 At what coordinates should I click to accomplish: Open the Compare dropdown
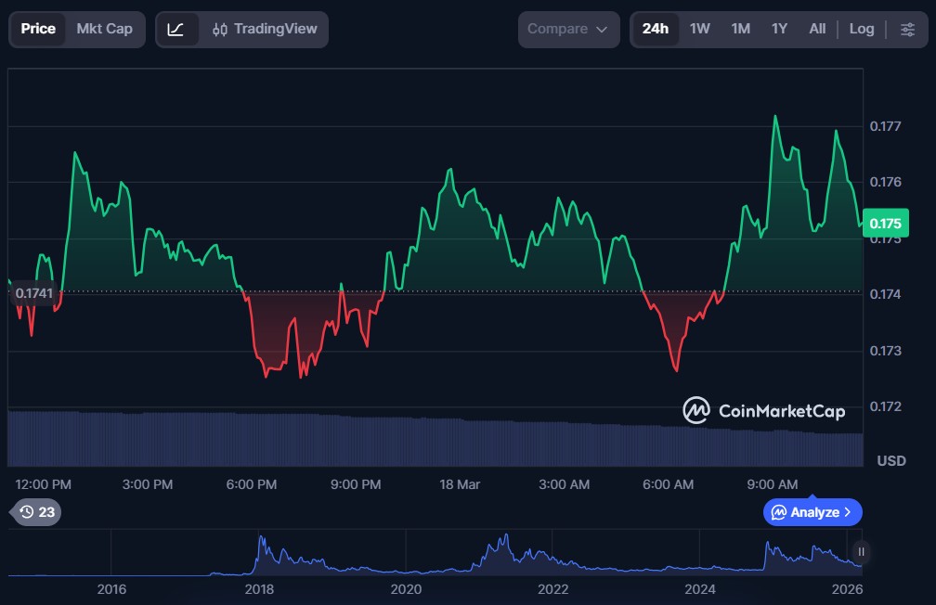click(568, 29)
